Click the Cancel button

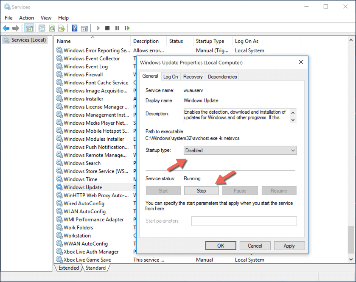255,246
